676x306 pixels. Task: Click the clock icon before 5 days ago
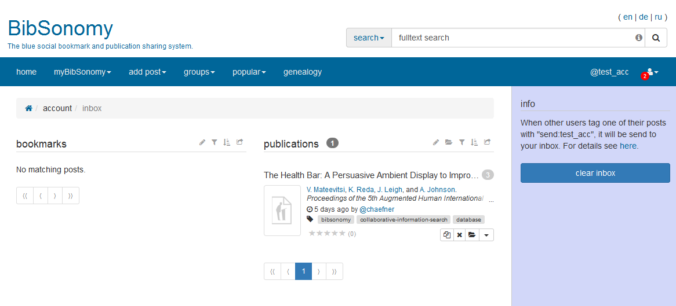(309, 209)
